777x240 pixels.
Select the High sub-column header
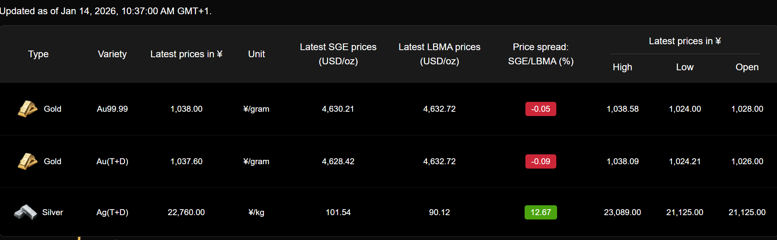click(622, 67)
